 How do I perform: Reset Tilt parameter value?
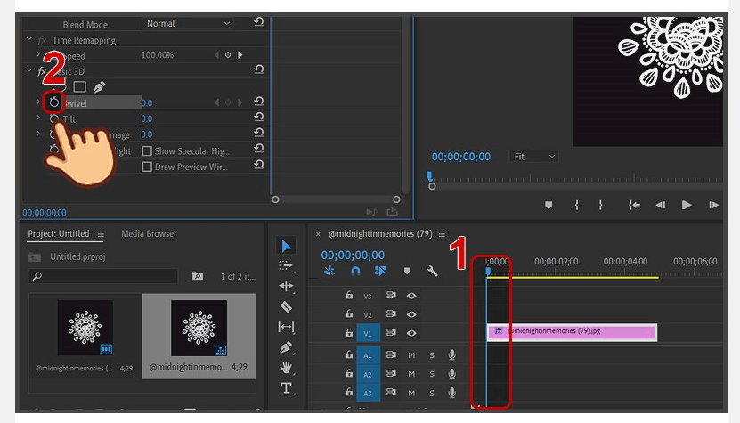258,118
